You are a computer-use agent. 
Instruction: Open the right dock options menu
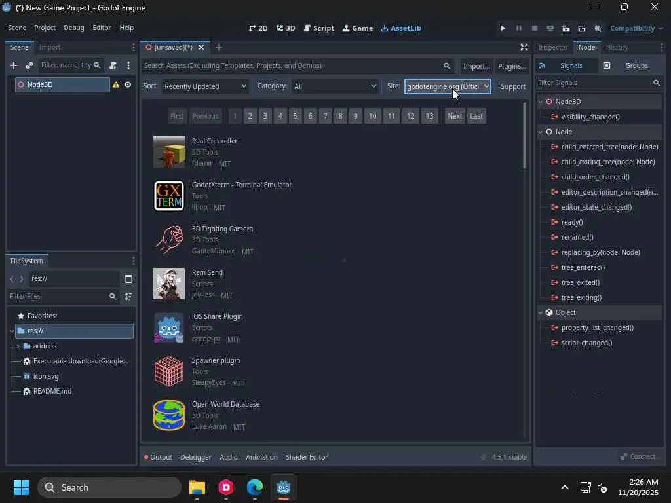click(662, 47)
